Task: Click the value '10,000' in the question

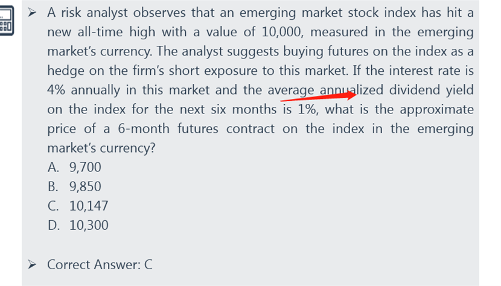Action: [282, 32]
